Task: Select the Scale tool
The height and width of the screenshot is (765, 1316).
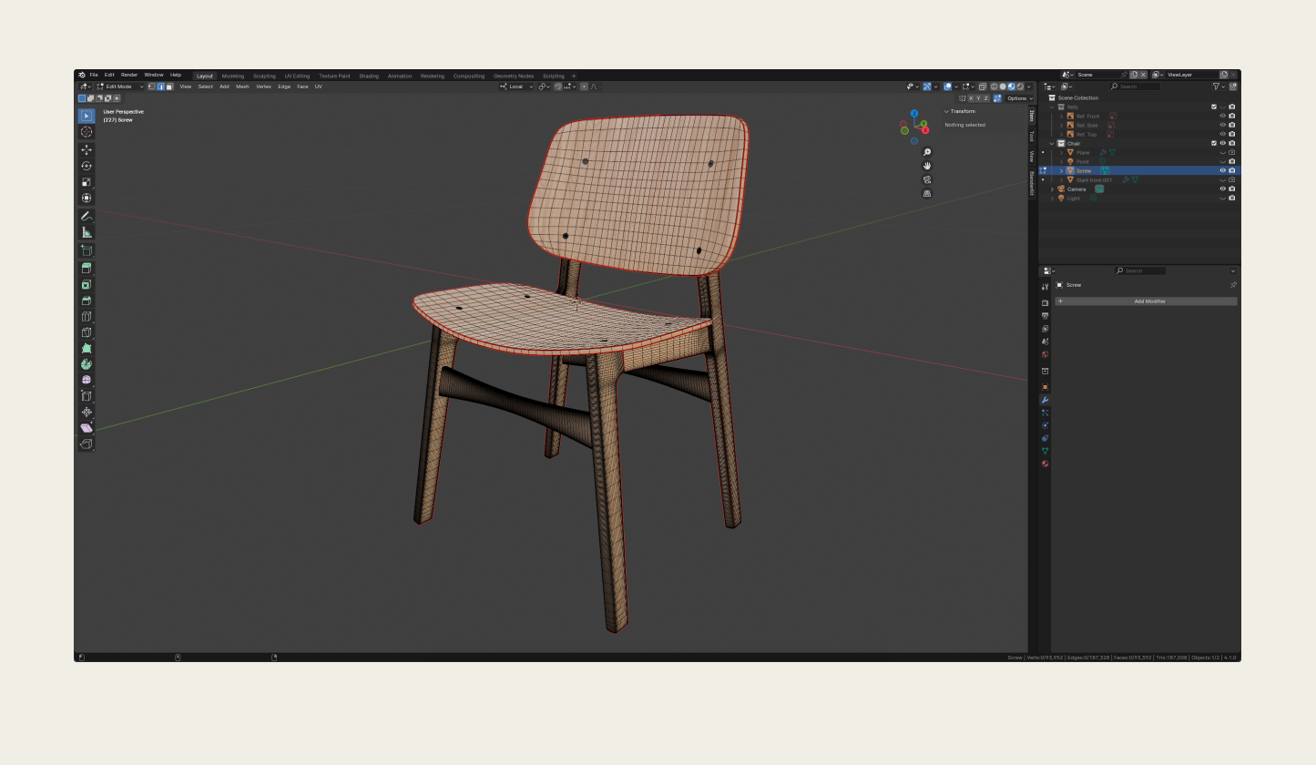Action: pos(87,182)
